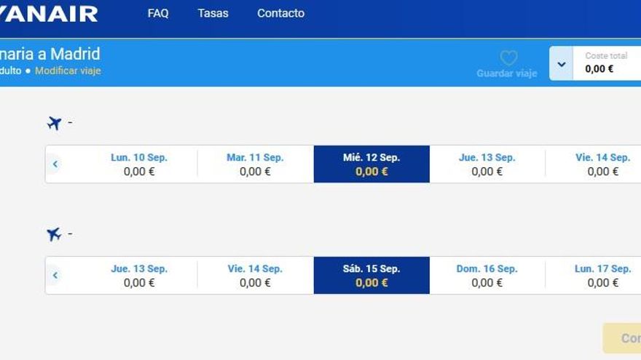Click the Modificar viaje link
The width and height of the screenshot is (641, 360).
pos(68,71)
